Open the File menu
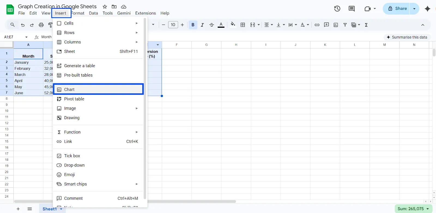 22,13
